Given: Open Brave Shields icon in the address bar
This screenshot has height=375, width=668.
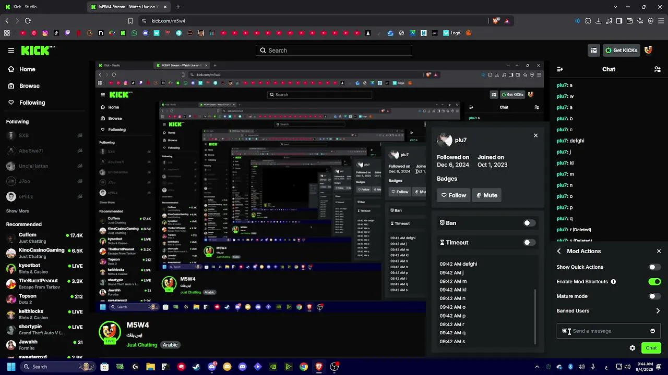Looking at the screenshot, I should [x=496, y=21].
